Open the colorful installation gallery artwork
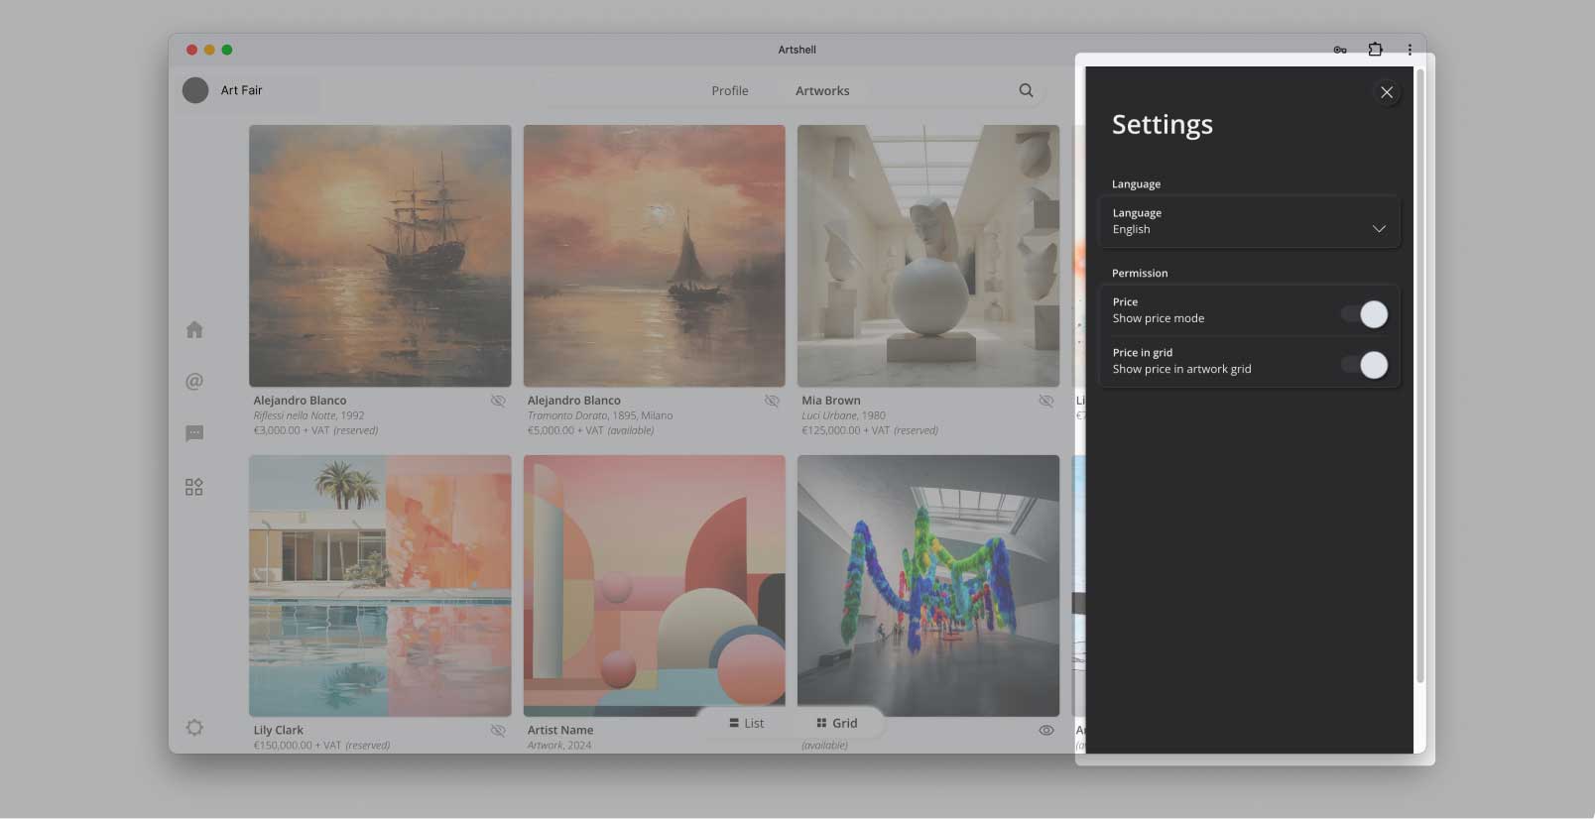Screen dimensions: 1595x819 pos(928,586)
